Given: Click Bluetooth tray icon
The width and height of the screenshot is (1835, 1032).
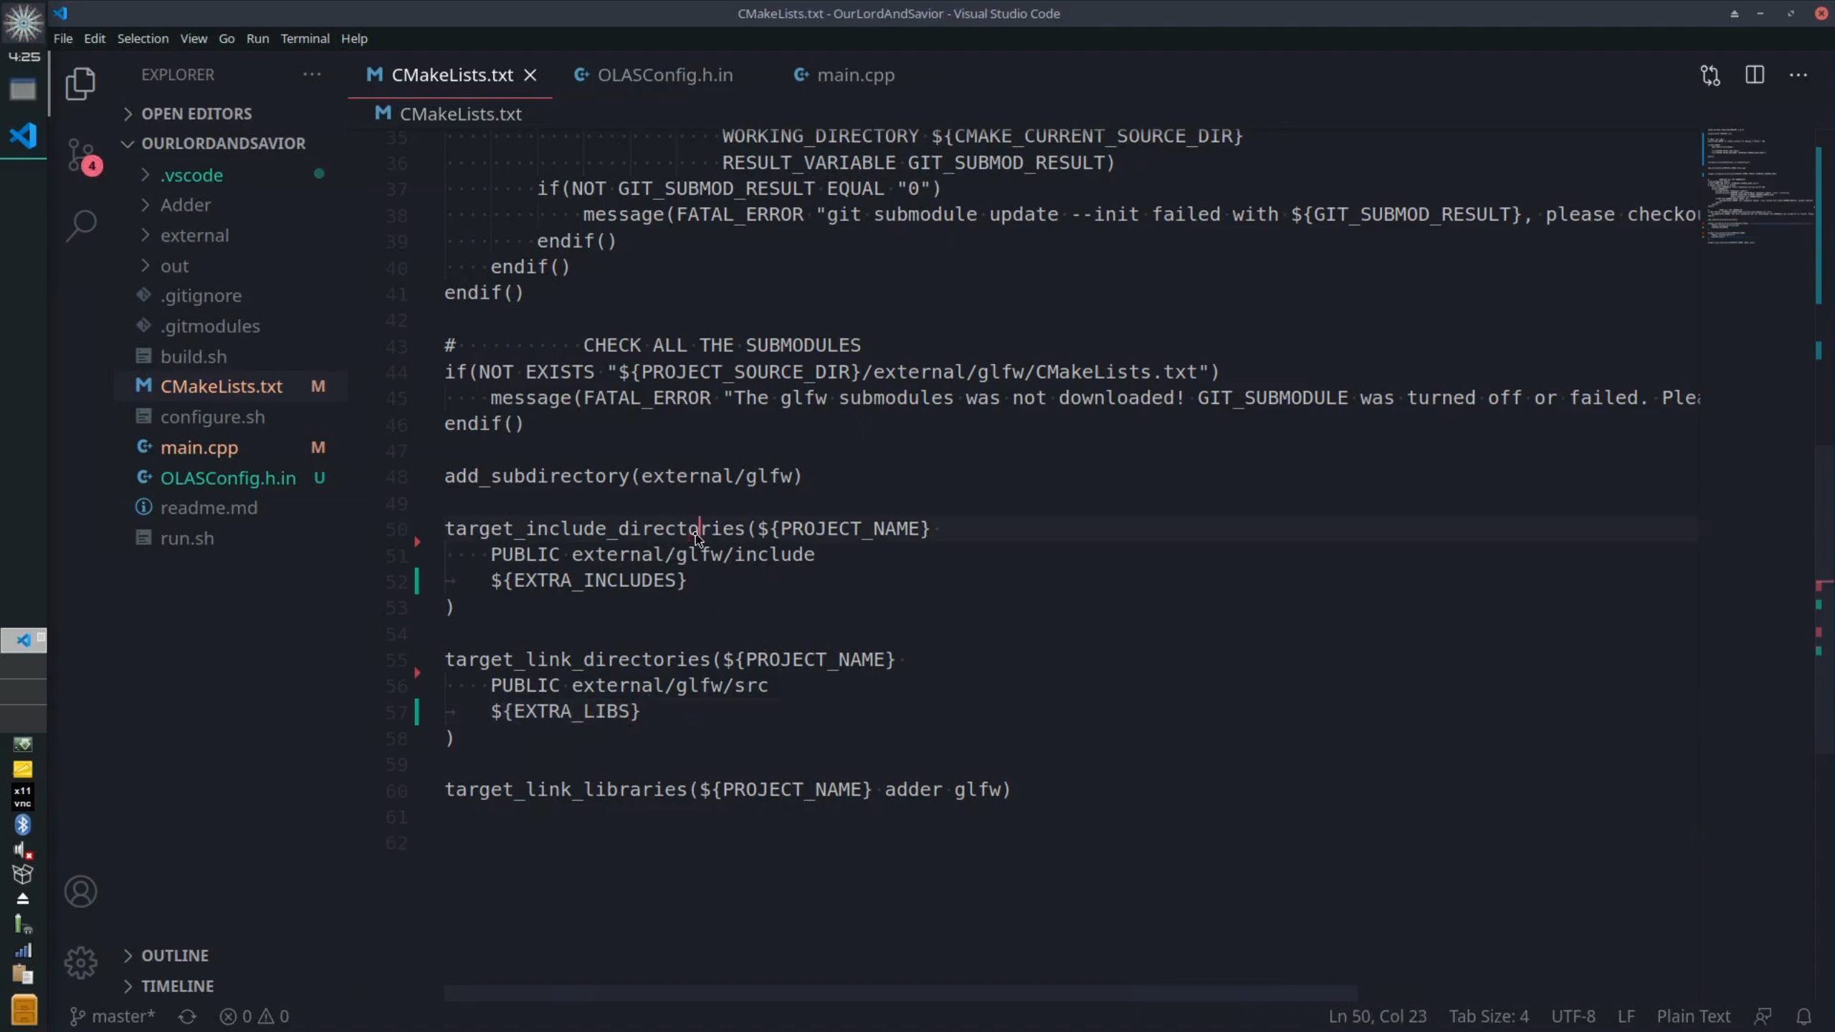Looking at the screenshot, I should click(22, 825).
